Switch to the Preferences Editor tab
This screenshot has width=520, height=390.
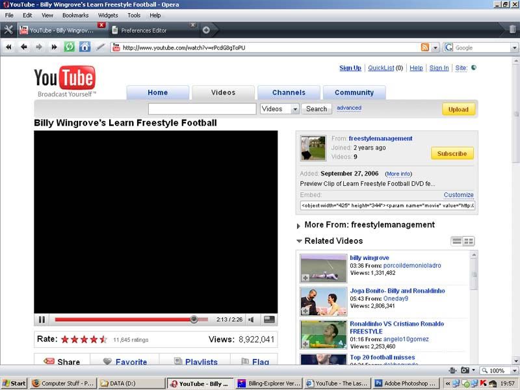point(153,30)
